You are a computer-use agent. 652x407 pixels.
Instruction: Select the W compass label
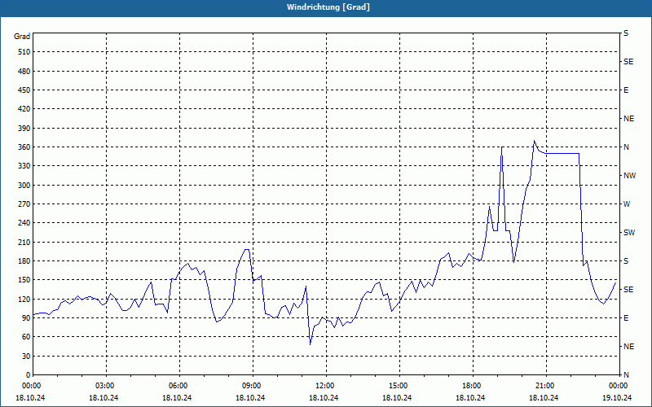click(627, 204)
